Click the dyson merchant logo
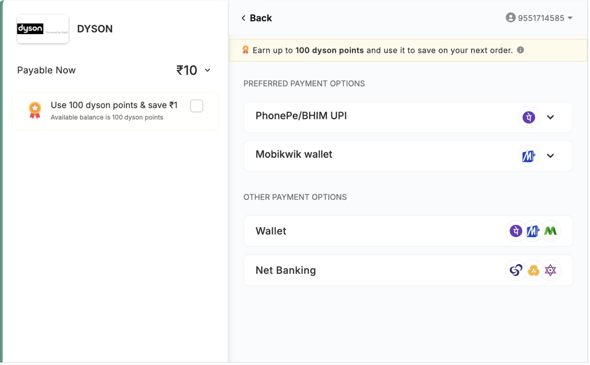 coord(43,29)
